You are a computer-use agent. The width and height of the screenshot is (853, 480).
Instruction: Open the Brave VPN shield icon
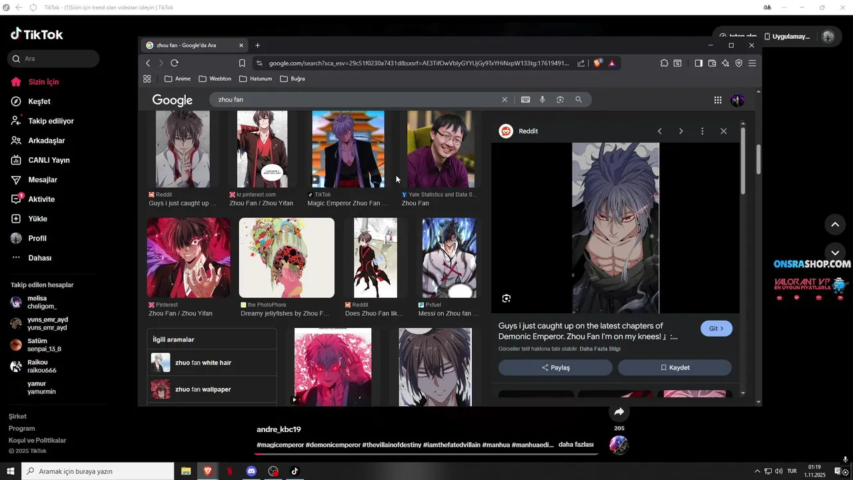738,63
